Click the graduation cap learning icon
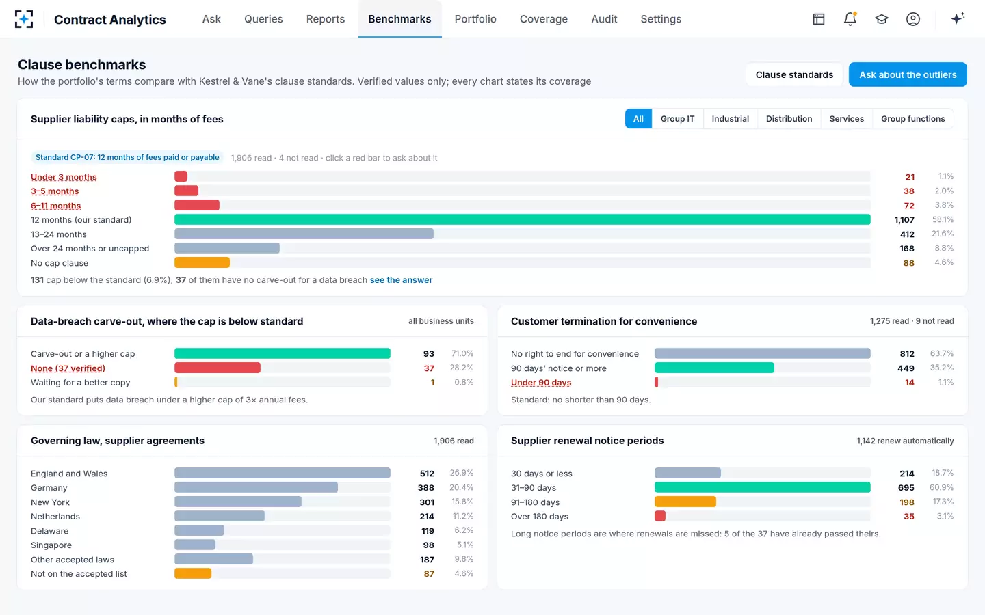Image resolution: width=985 pixels, height=615 pixels. (882, 19)
